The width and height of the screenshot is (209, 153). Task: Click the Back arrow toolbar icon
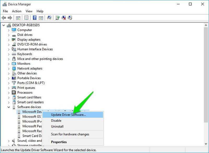pos(4,18)
